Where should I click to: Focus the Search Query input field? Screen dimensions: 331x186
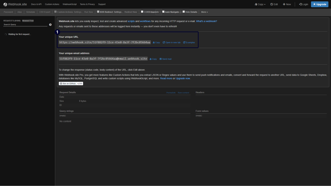25,25
